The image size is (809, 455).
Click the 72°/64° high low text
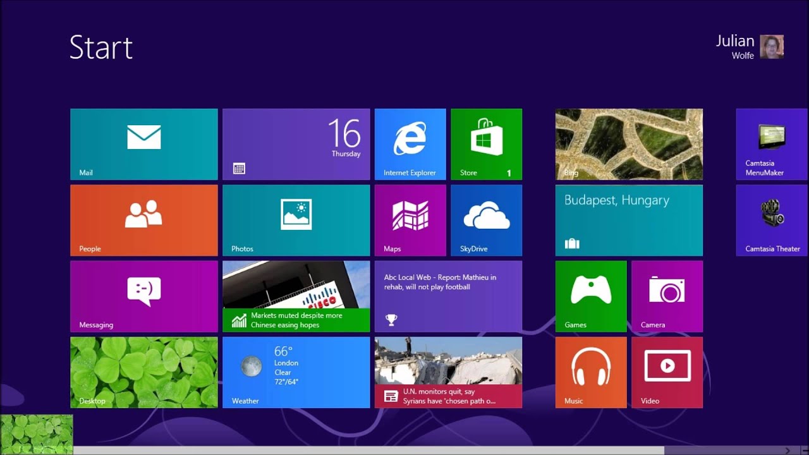pos(286,382)
